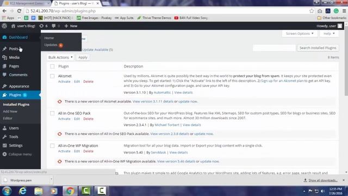Click the Apply bulk action button
The height and width of the screenshot is (196, 348).
(83, 57)
